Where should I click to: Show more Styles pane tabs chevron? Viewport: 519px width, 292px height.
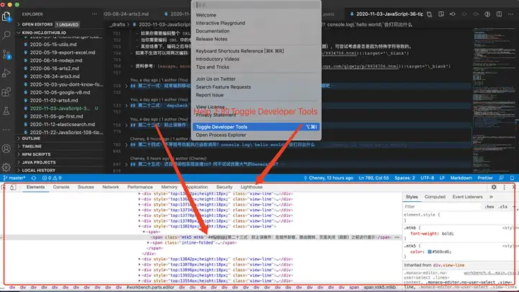491,197
